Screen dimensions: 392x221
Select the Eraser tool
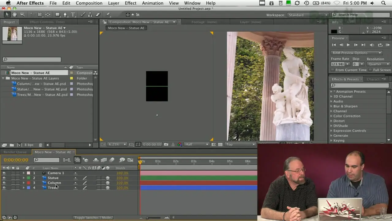(98, 14)
